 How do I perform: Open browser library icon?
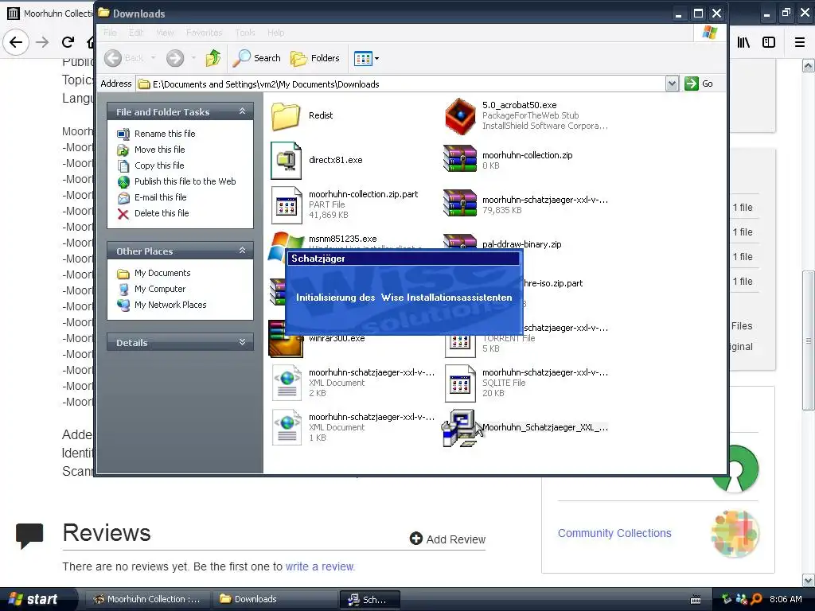click(x=743, y=42)
